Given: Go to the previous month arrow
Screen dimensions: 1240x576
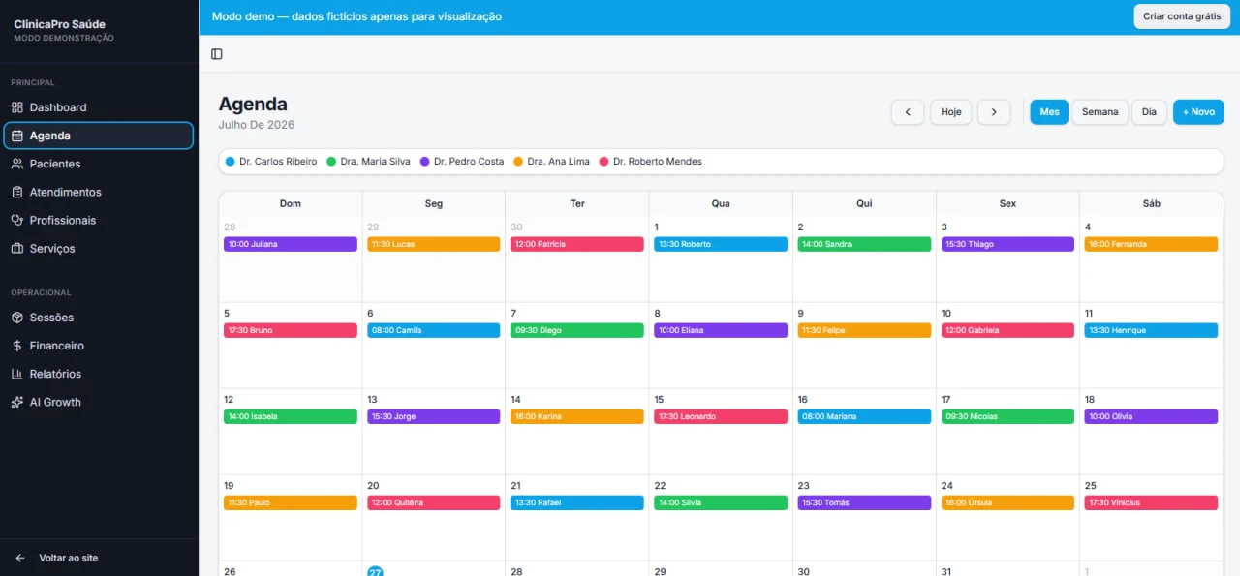Looking at the screenshot, I should tap(908, 112).
